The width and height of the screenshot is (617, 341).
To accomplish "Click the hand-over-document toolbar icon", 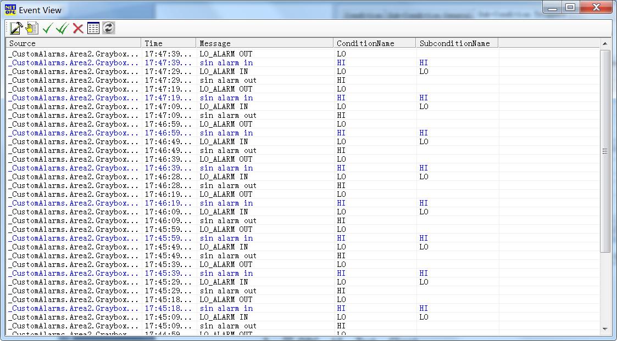I will pos(31,29).
